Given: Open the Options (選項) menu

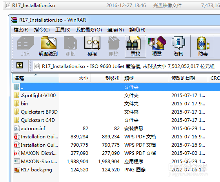Looking at the screenshot, I should tap(115, 30).
